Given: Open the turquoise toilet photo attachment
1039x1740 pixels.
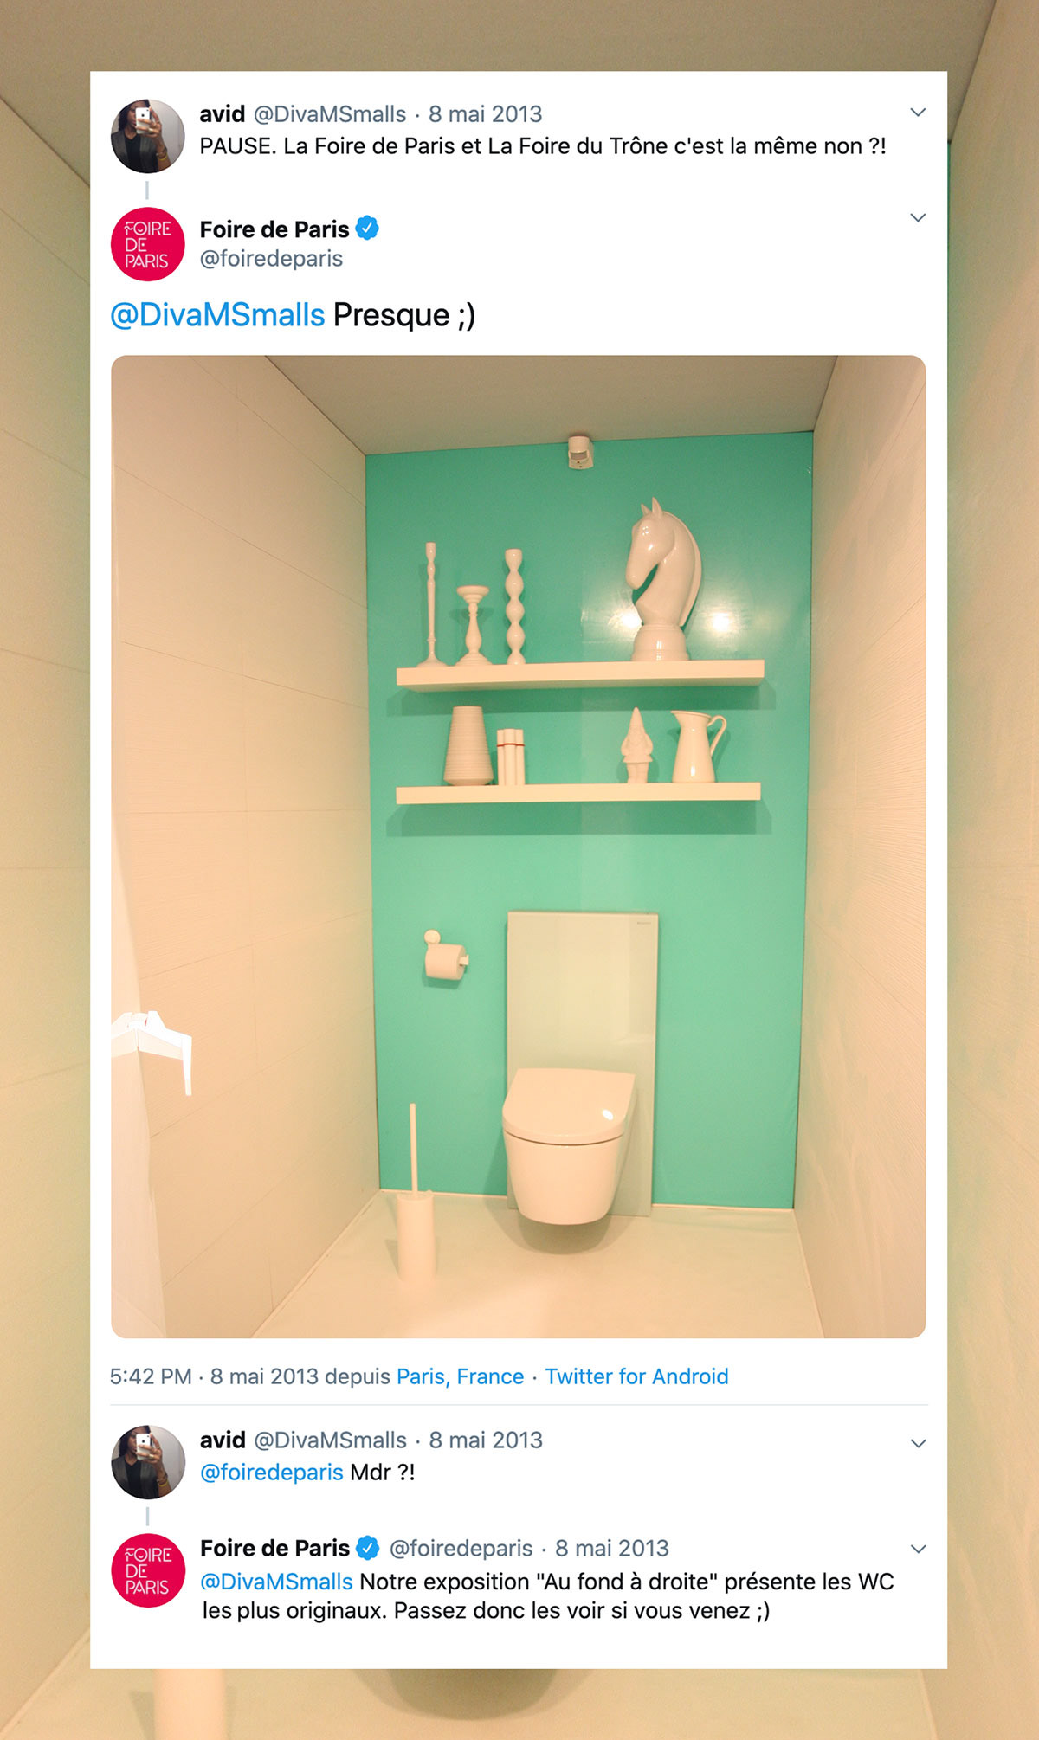Looking at the screenshot, I should [519, 847].
